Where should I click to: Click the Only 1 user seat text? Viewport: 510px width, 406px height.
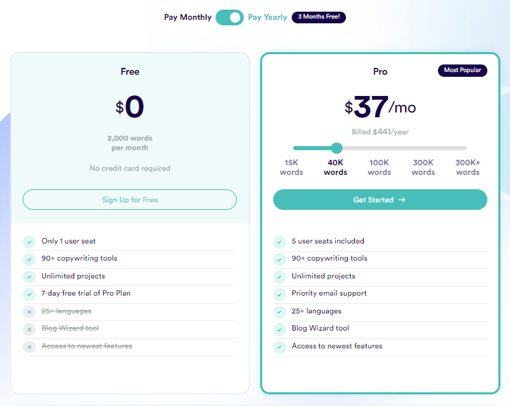69,241
